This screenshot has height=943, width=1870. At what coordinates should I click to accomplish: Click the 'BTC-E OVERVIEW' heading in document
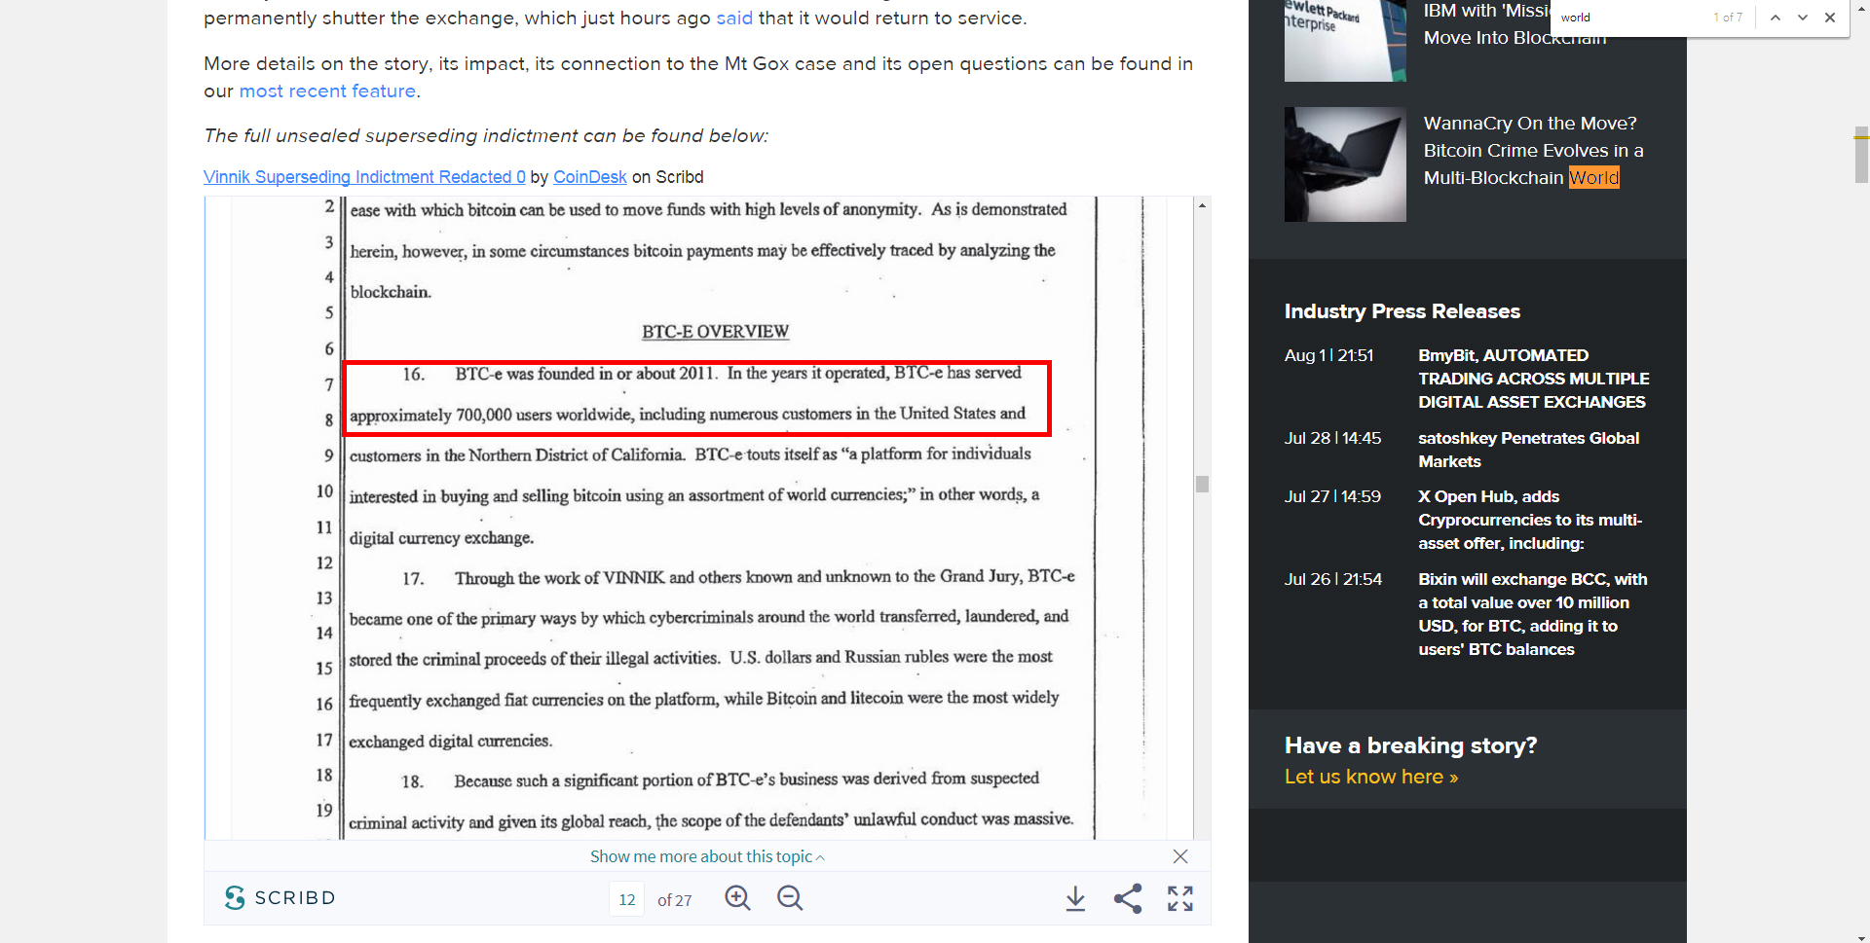715,332
